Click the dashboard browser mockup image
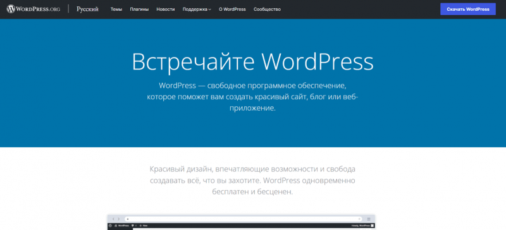The image size is (506, 230). (x=241, y=222)
